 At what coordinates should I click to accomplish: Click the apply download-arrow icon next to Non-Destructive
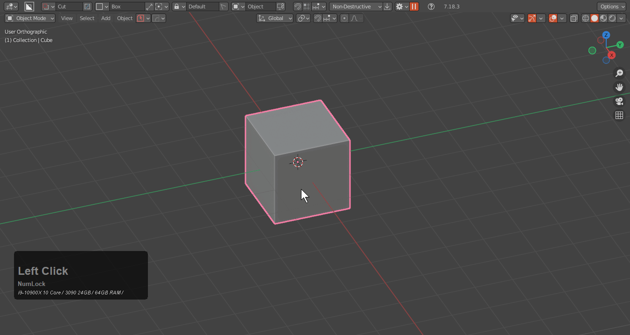[387, 7]
